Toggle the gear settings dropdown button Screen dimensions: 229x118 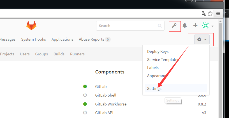(202, 39)
